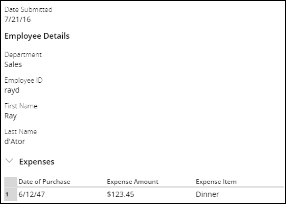Click the Last Name value d'Ator
Viewport: 286px width, 204px height.
15,142
